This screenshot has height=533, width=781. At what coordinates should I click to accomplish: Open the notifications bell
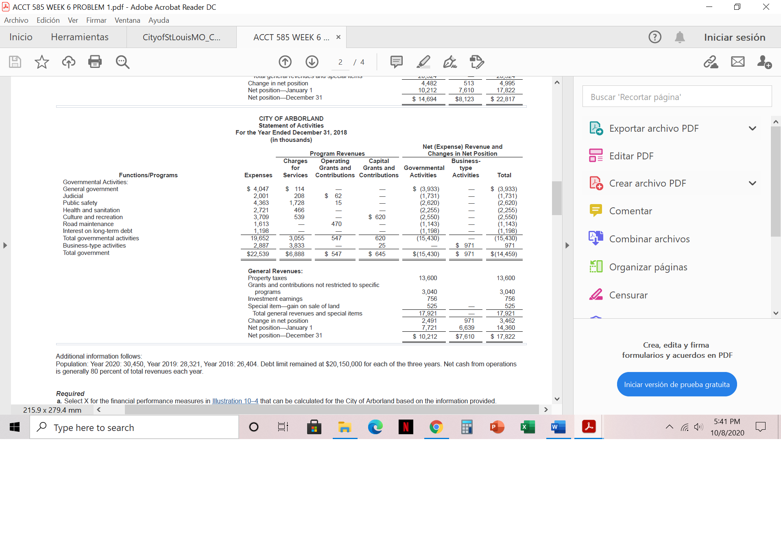coord(680,37)
